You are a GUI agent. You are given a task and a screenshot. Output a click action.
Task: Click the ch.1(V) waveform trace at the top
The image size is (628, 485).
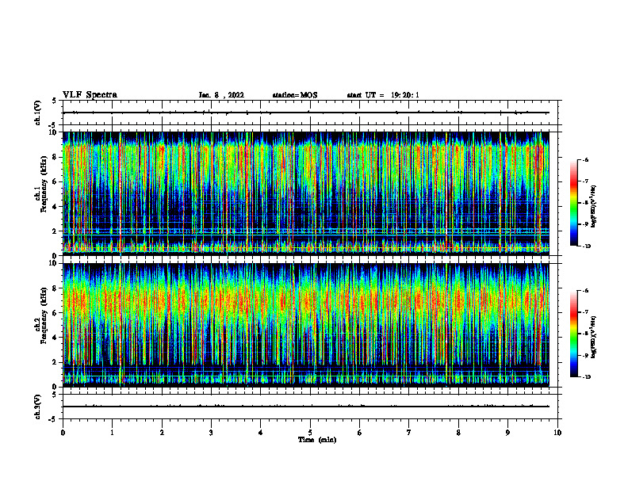[305, 113]
